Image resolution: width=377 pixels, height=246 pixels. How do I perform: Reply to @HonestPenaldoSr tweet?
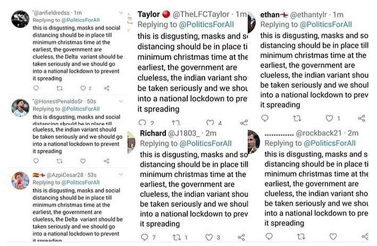coord(36,161)
